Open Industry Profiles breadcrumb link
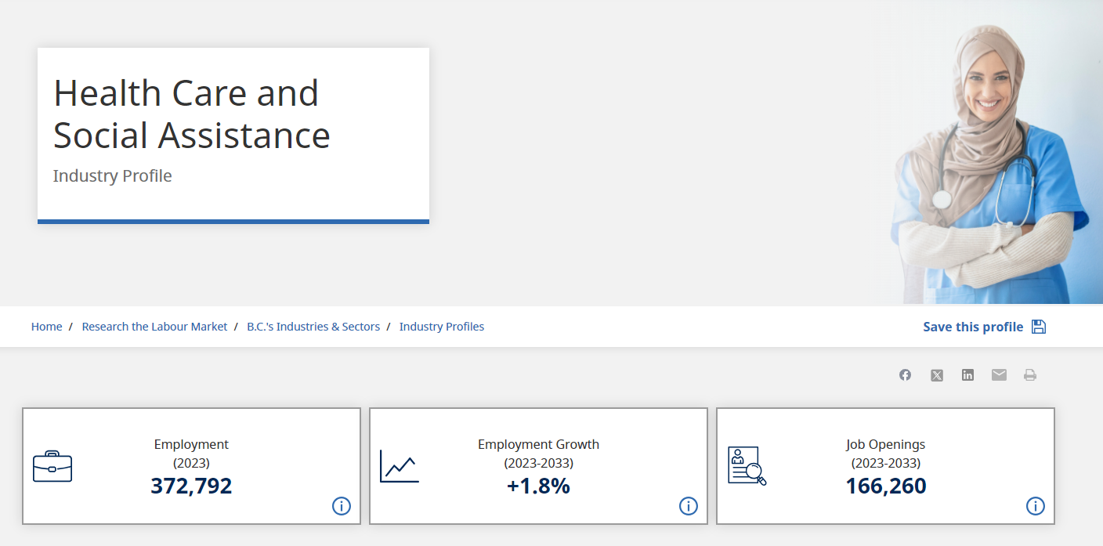Image resolution: width=1103 pixels, height=546 pixels. 442,327
